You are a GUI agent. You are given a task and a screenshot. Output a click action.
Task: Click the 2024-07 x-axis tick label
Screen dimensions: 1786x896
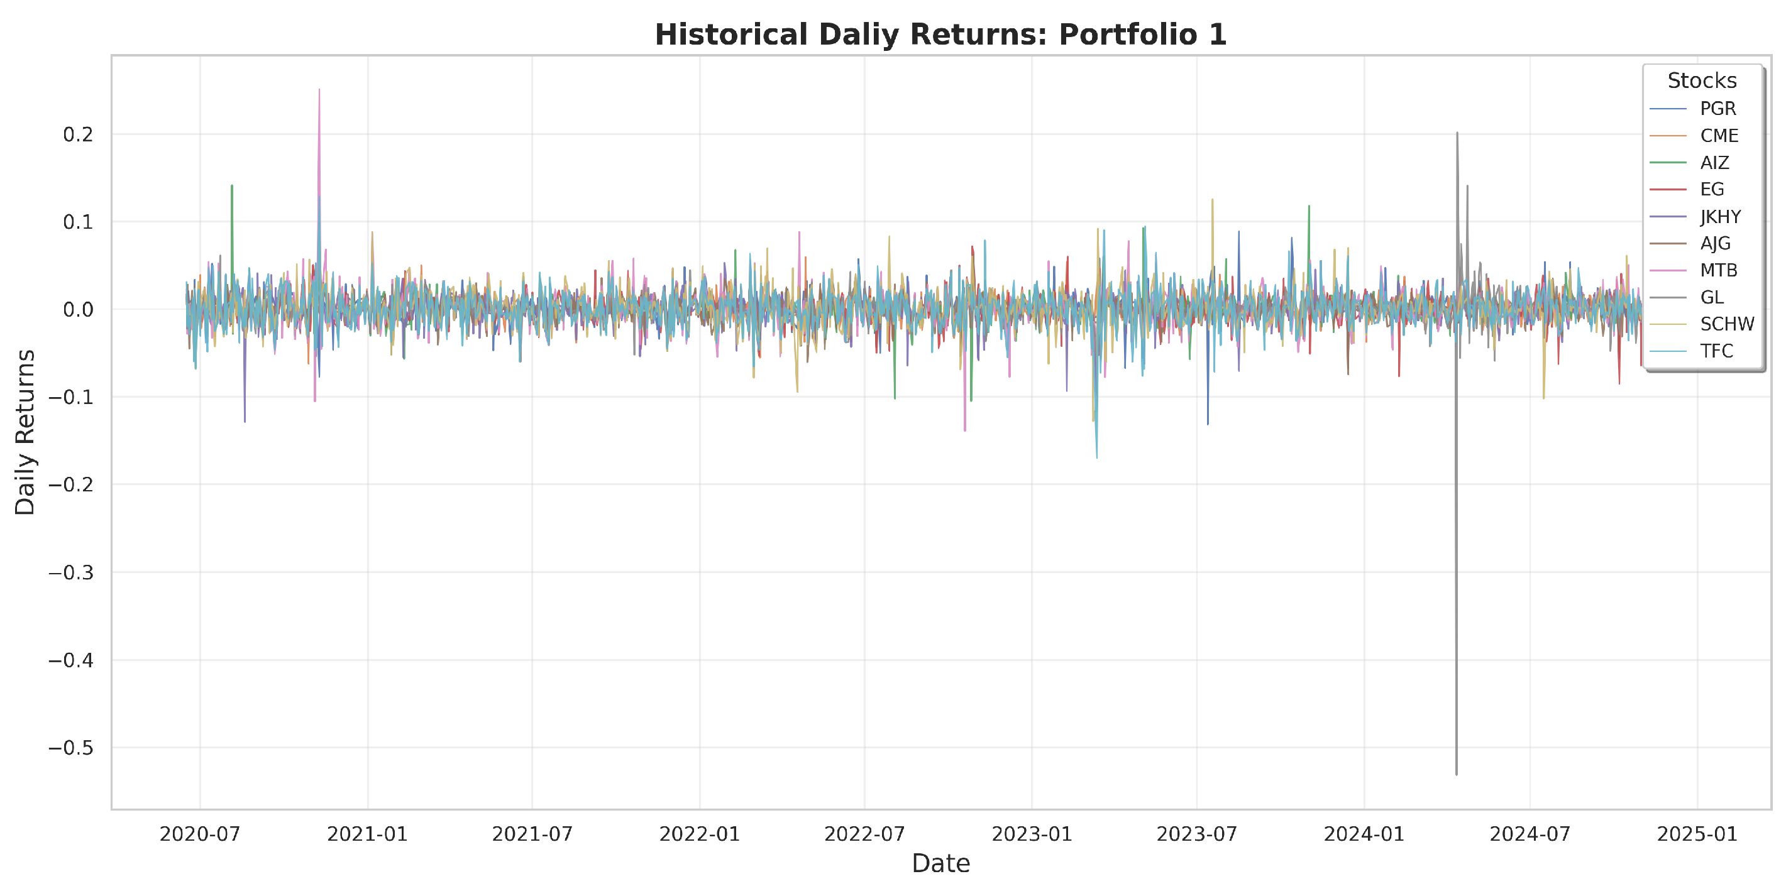pyautogui.click(x=1530, y=834)
